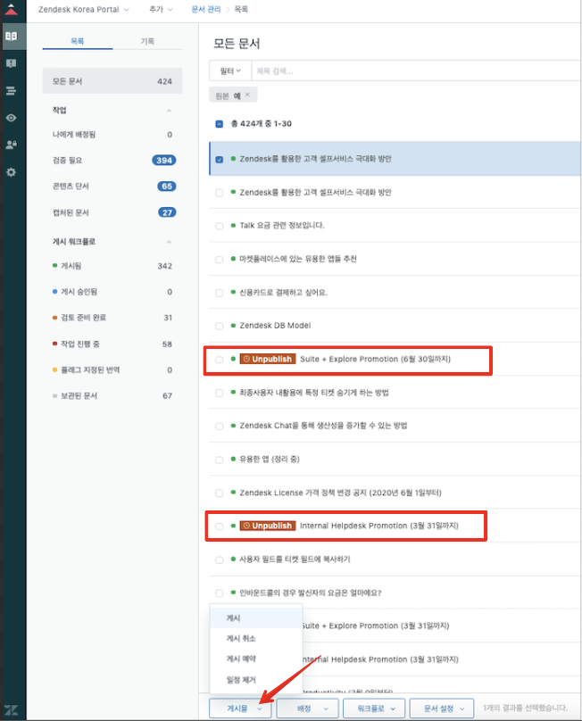Open the gear Settings icon in the dark sidebar

pos(11,172)
